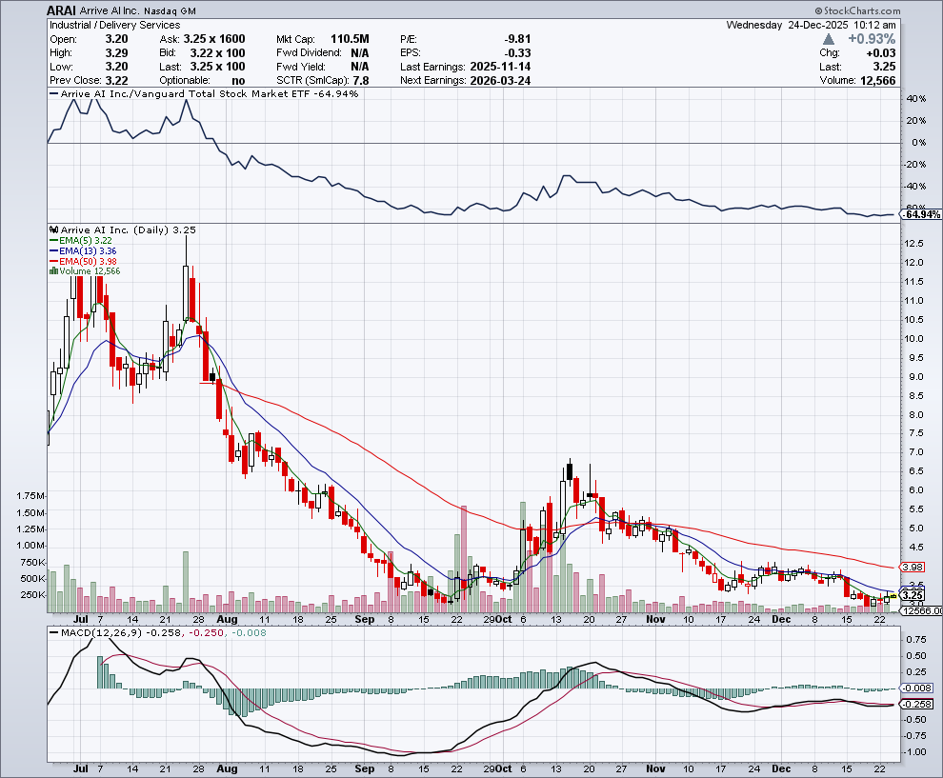Viewport: 943px width, 778px height.
Task: Click the candlestick icon beside Arrive AI Inc. (Daily)
Action: [x=54, y=229]
